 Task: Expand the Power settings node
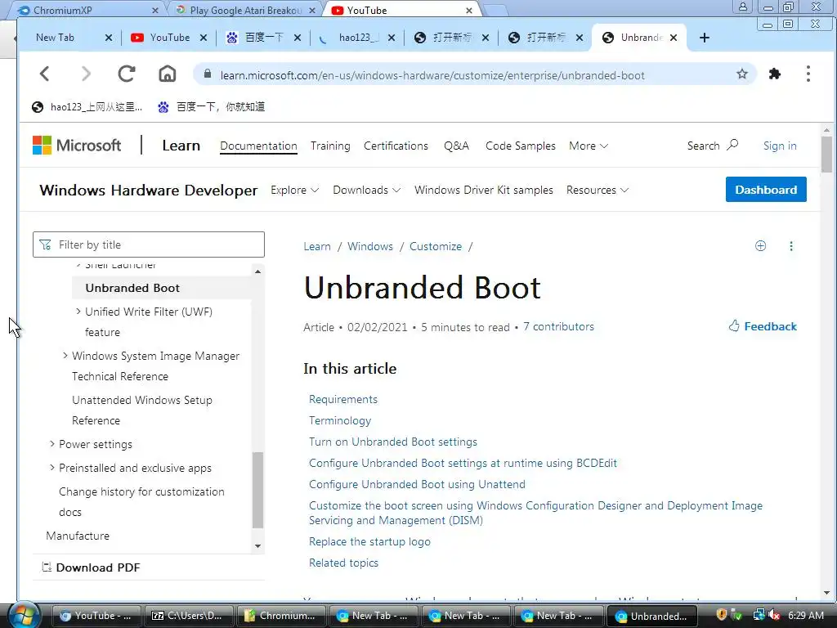[x=51, y=443]
